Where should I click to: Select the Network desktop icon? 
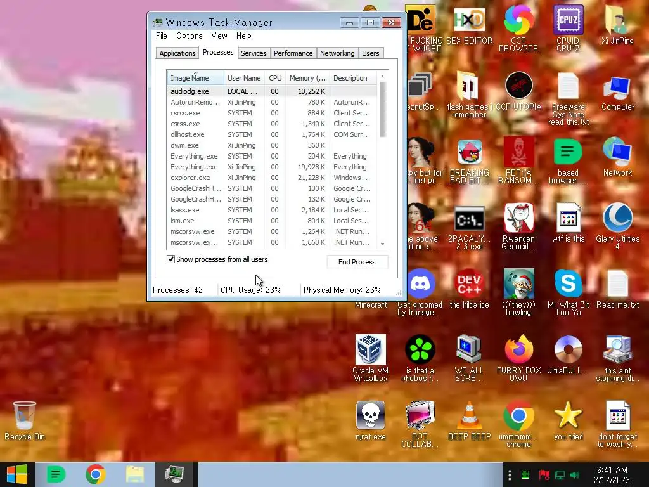pyautogui.click(x=617, y=157)
